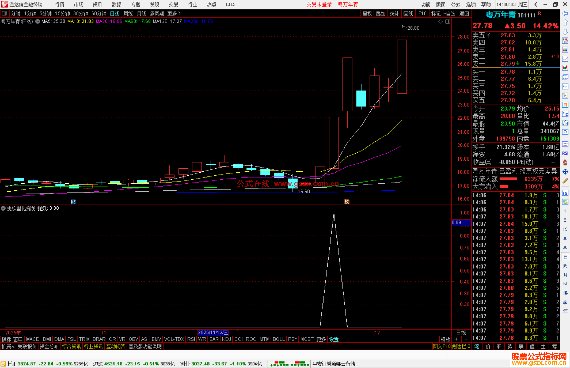This screenshot has width=570, height=368.
Task: Open the 行情 menu
Action: click(59, 4)
